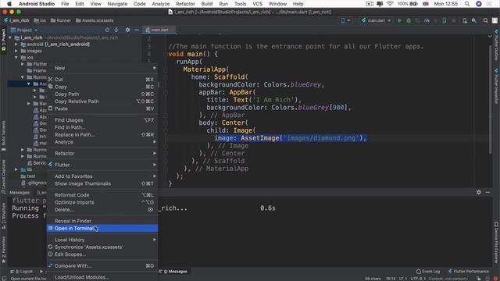The height and width of the screenshot is (281, 500).
Task: Open Project panel settings gear
Action: click(x=127, y=30)
